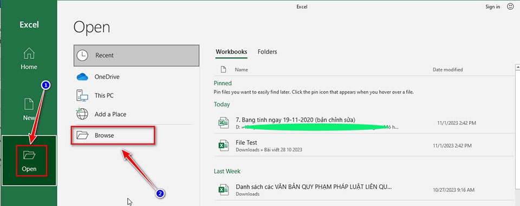The height and width of the screenshot is (206, 520).
Task: Choose This PC location
Action: pyautogui.click(x=136, y=95)
